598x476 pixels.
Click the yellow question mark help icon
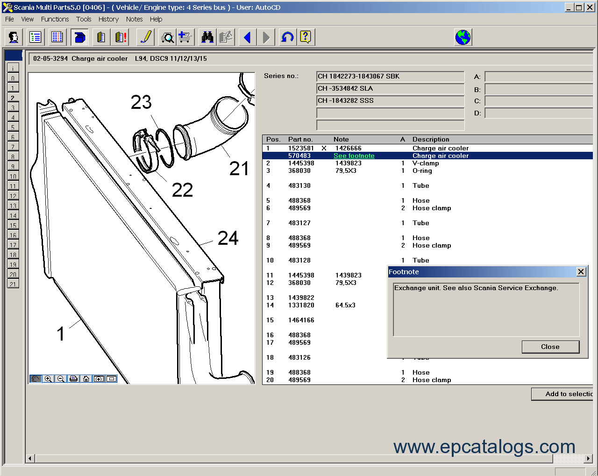(306, 37)
